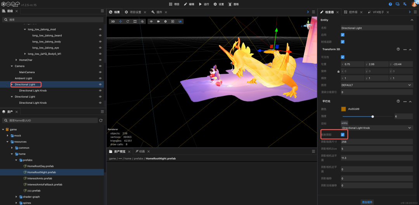Switch to the 项目设置 tab

135,12
